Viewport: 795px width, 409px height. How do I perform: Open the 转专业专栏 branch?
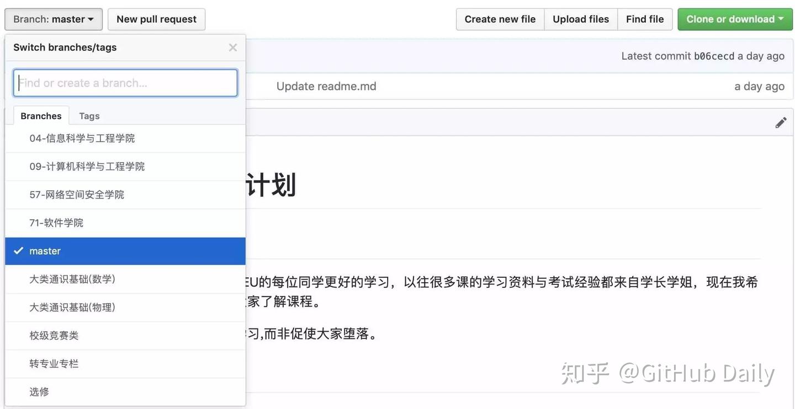(125, 363)
